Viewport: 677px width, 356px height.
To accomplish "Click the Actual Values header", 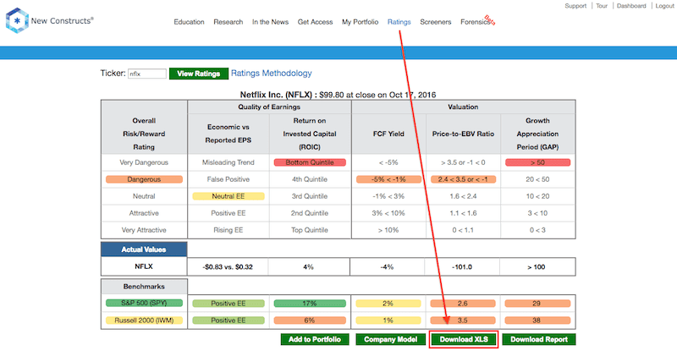I will click(x=144, y=249).
